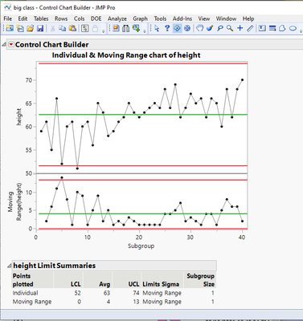Screen dimensions: 303x321
Task: Open the Analyze menu
Action: tap(117, 18)
